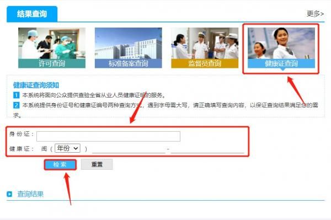331x220 pixels.
Task: Click the 结果查询 tab header
Action: (32, 14)
